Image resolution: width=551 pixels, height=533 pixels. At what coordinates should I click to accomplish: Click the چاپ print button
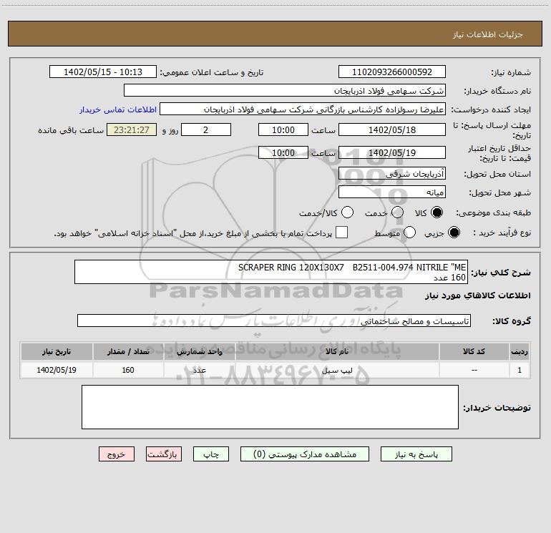[x=211, y=454]
